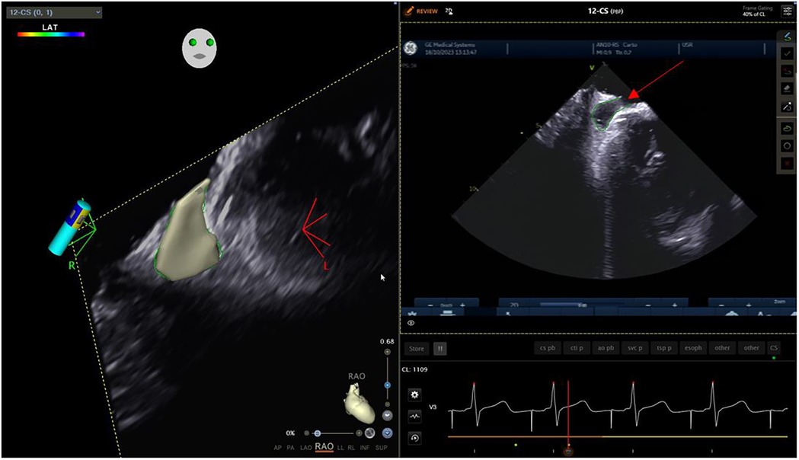This screenshot has height=460, width=799.
Task: Click the Frame Gating 40% of CL label
Action: point(757,11)
